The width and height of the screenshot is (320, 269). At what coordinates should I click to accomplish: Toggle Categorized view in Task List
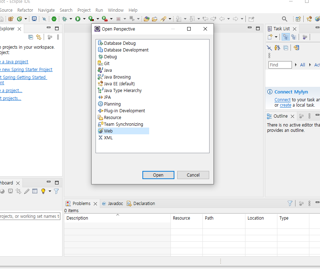(x=286, y=37)
